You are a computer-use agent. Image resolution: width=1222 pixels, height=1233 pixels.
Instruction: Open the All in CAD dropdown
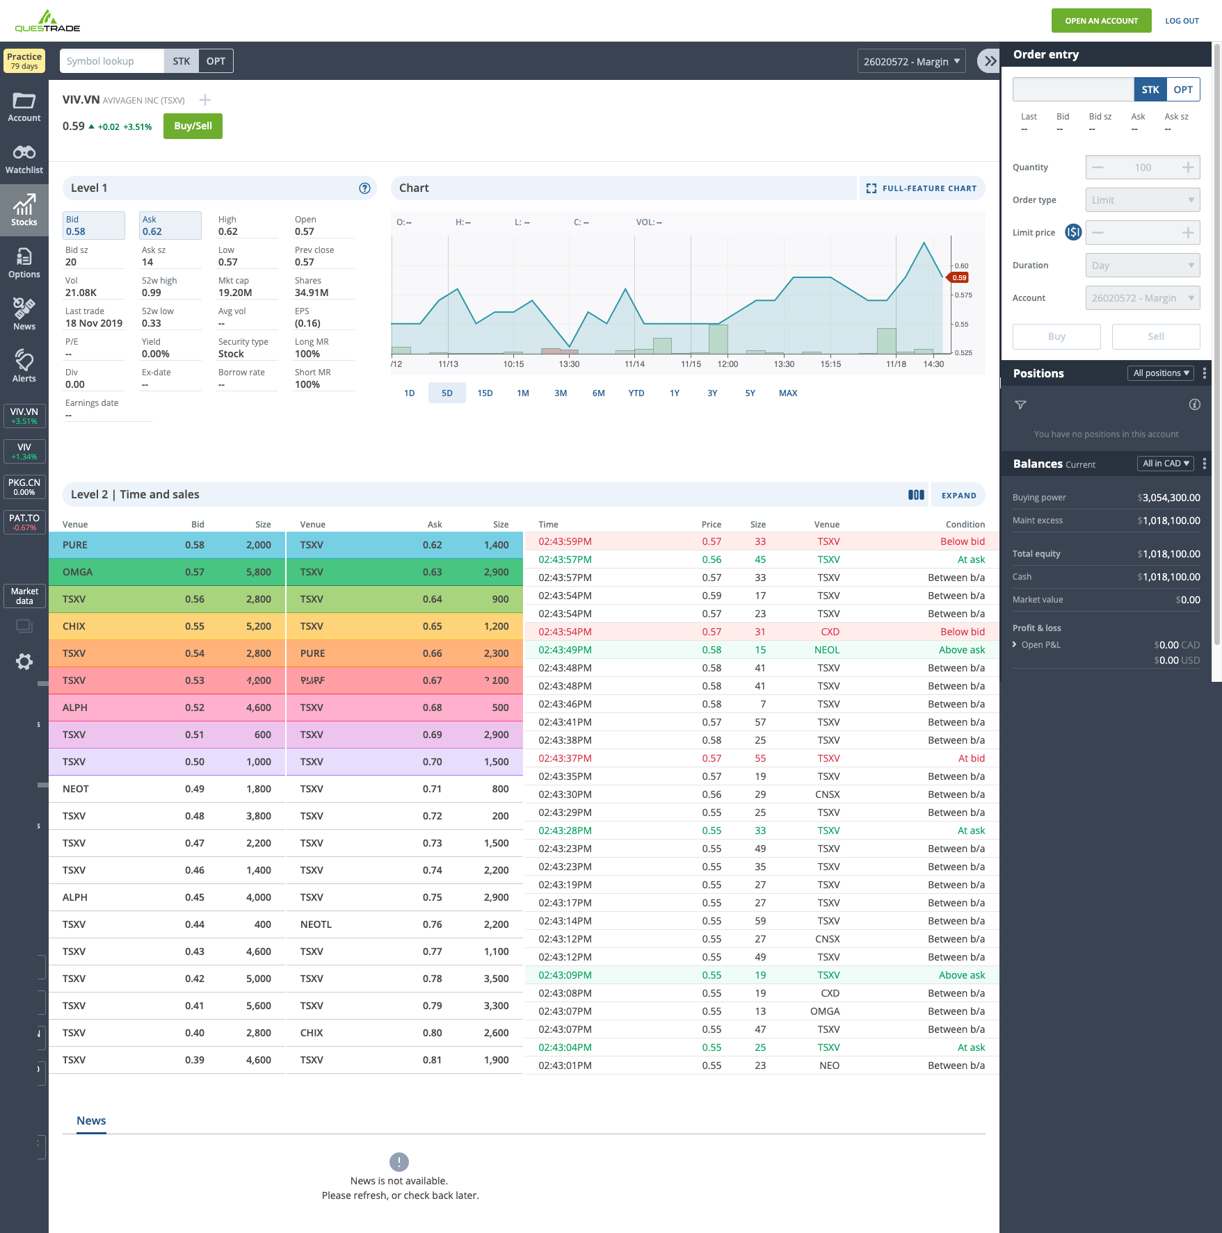pyautogui.click(x=1166, y=464)
